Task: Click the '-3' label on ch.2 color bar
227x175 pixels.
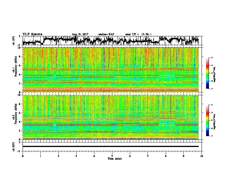Action: pyautogui.click(x=211, y=105)
